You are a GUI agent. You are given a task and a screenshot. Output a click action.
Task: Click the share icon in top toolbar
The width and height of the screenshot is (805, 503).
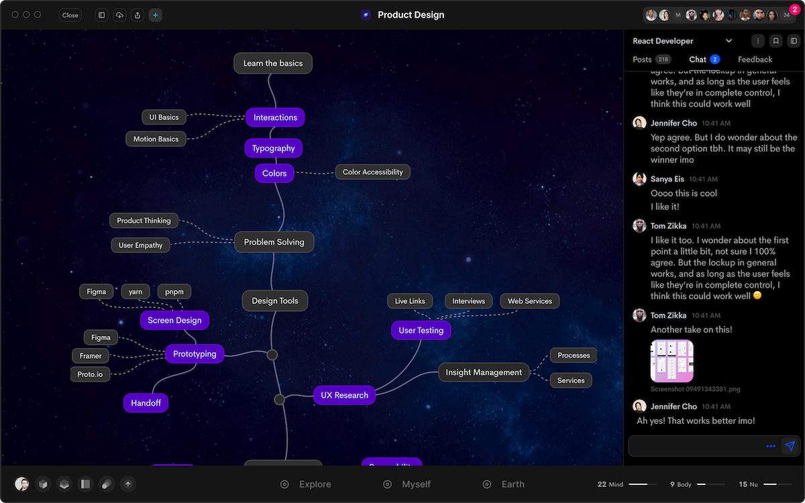138,15
